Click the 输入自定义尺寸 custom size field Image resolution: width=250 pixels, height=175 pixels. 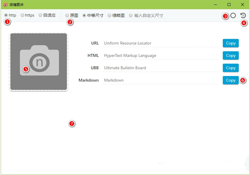(150, 16)
